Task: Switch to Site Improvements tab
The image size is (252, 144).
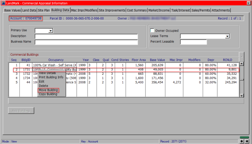Action: [112, 10]
